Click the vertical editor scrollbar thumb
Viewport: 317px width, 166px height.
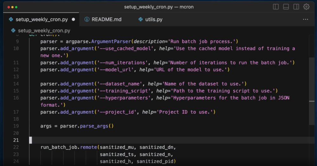tap(312, 91)
